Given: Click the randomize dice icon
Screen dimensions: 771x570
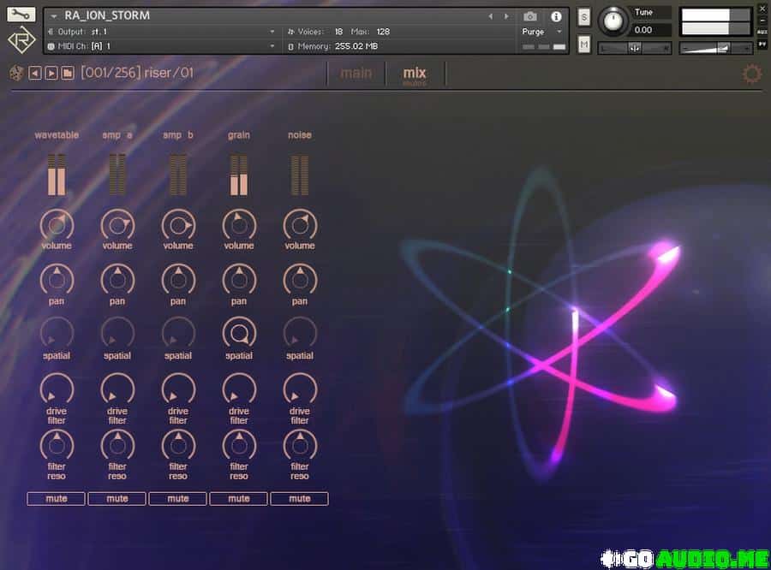Looking at the screenshot, I should 16,74.
